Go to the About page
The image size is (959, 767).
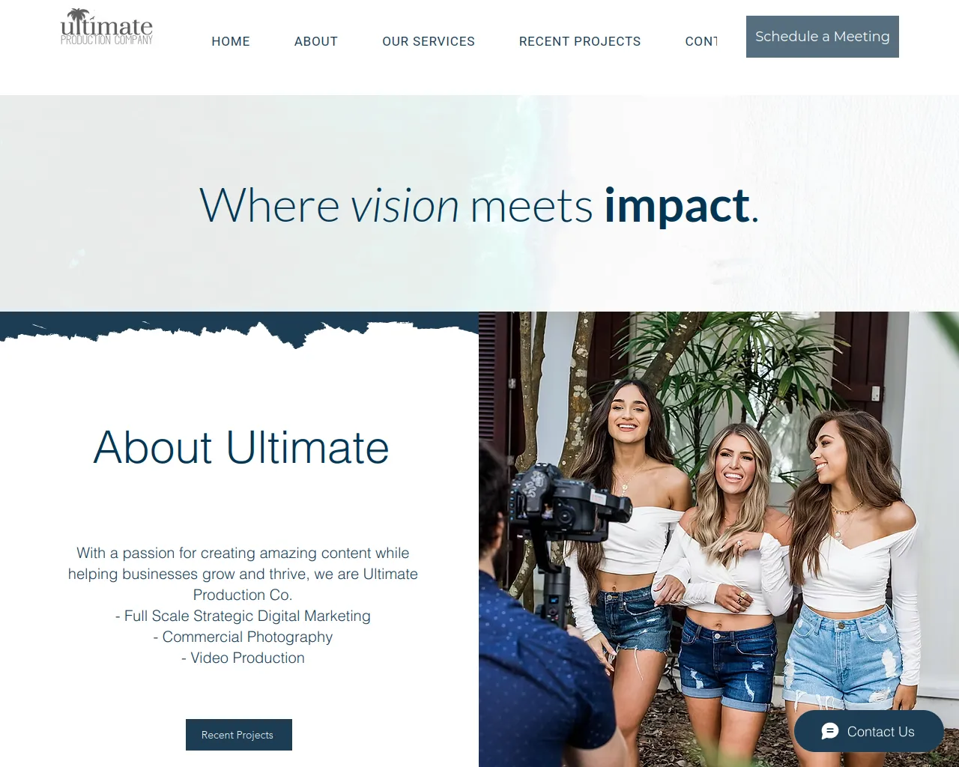[316, 41]
